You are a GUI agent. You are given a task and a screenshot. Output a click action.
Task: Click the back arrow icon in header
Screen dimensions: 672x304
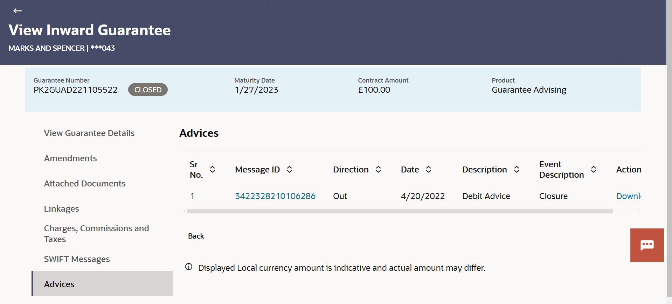(x=18, y=11)
